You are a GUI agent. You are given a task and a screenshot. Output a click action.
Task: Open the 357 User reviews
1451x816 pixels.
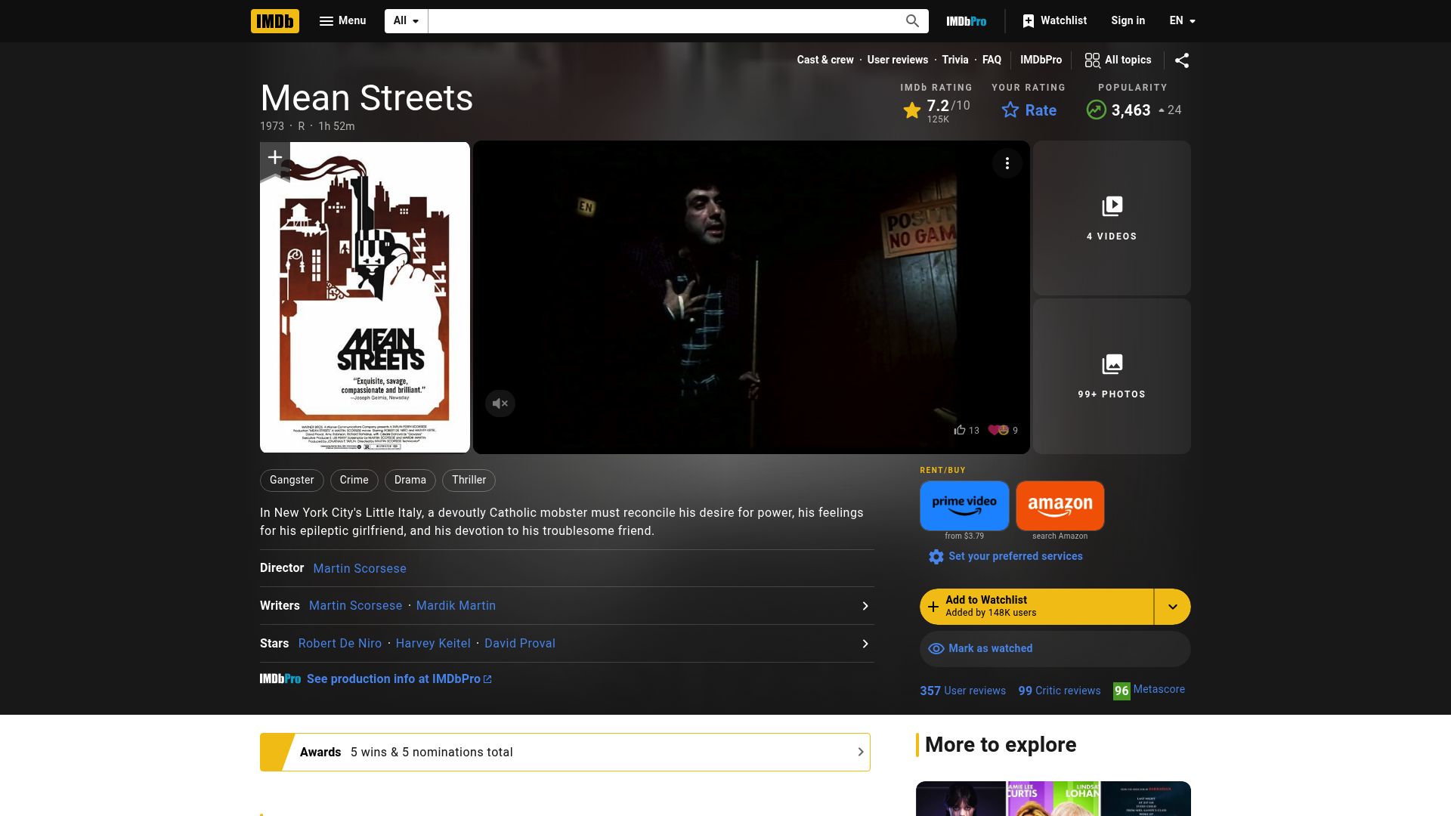click(x=962, y=691)
